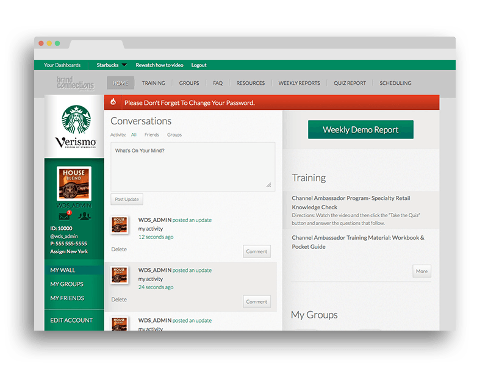Viewport: 488px width, 366px height.
Task: Open the 12 seconds ago timestamp link
Action: [x=156, y=237]
